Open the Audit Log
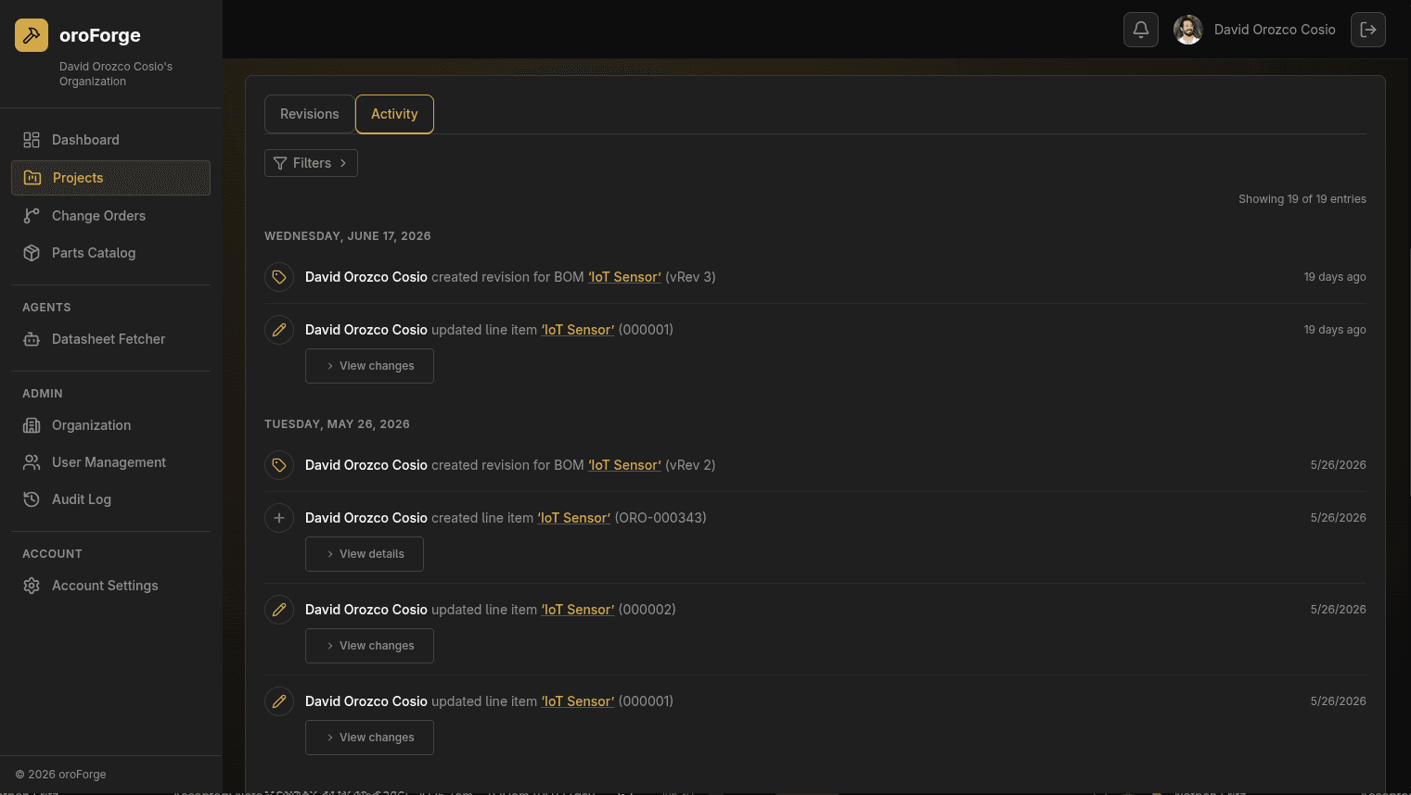The height and width of the screenshot is (795, 1411). pyautogui.click(x=110, y=499)
